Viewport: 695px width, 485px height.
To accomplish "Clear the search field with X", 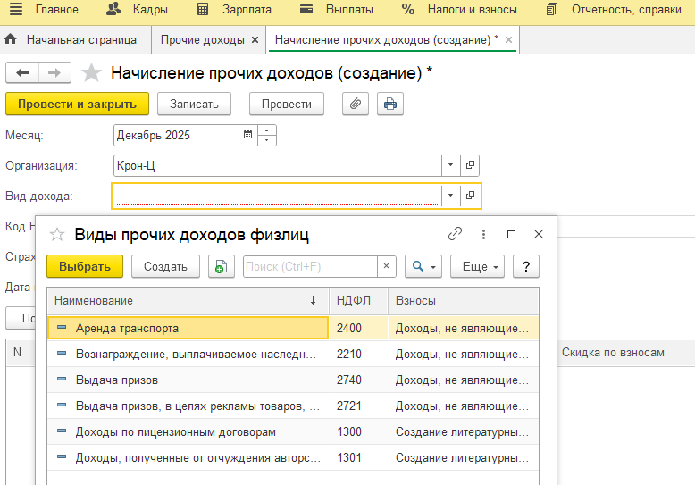I will (x=387, y=266).
